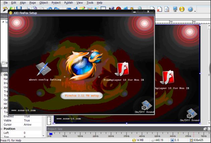Select 'hplayer 10 for Non IE' label on canvas
Image resolution: width=211 pixels, height=143 pixels.
tap(172, 88)
